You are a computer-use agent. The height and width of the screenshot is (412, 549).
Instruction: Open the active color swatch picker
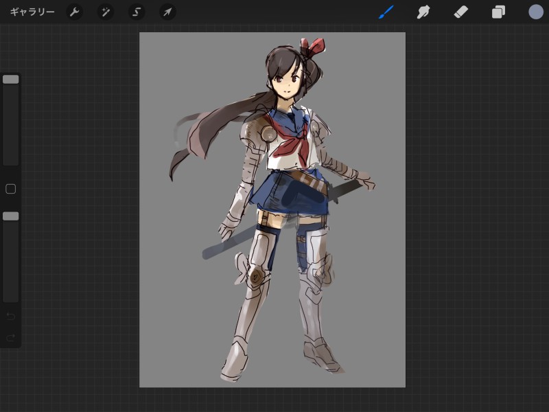point(536,12)
